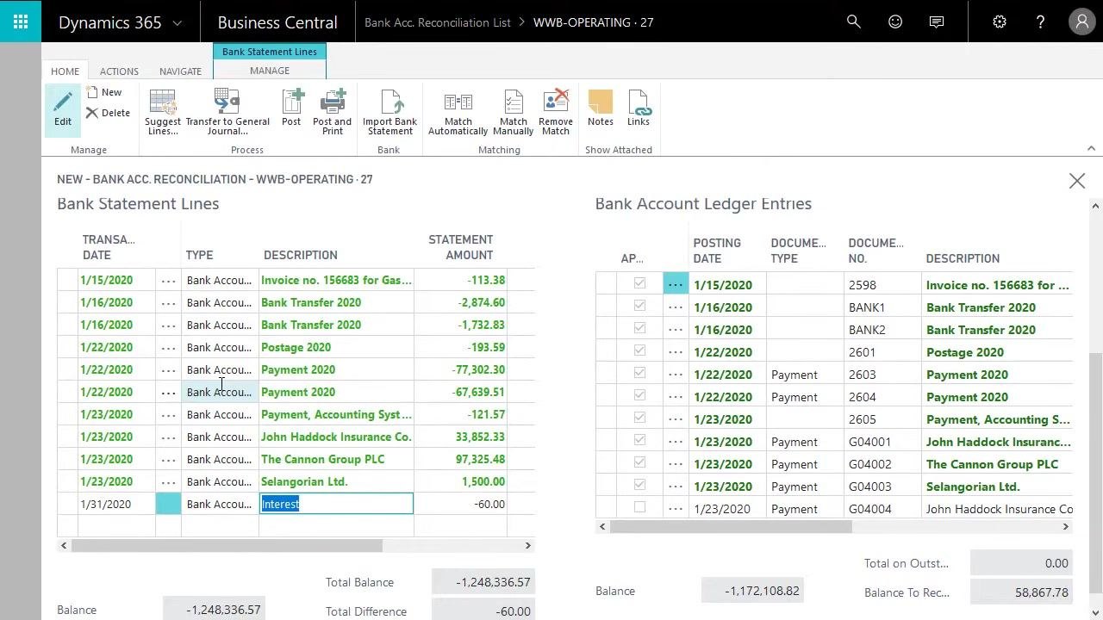The height and width of the screenshot is (620, 1103).
Task: Open the user account avatar
Action: (x=1081, y=22)
